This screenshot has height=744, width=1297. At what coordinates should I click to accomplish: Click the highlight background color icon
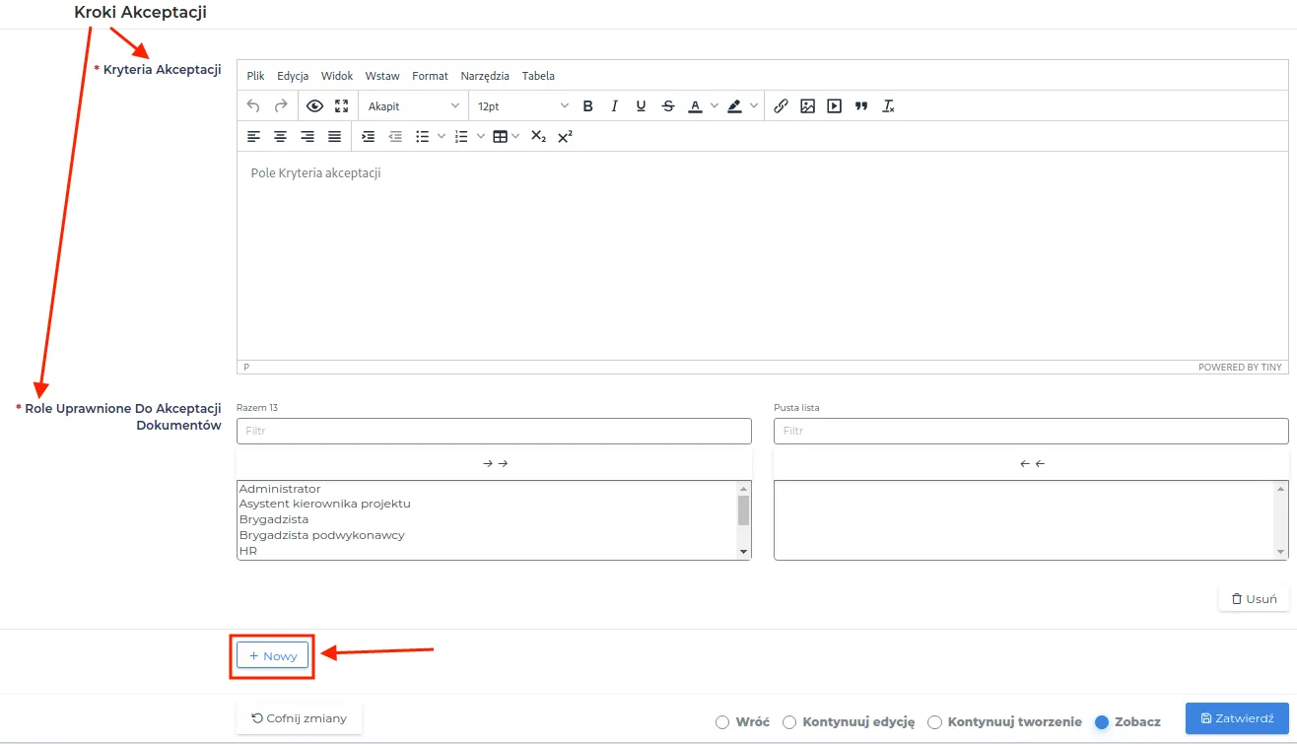[x=734, y=105]
